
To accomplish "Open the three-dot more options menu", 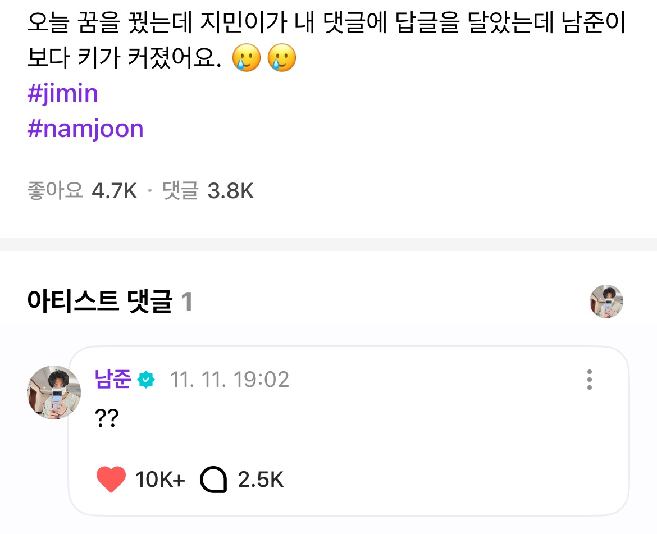I will 589,380.
